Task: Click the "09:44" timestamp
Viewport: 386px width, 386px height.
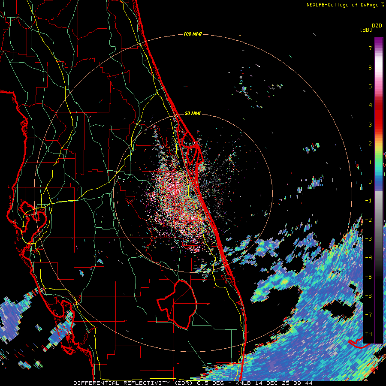Action: pyautogui.click(x=303, y=383)
